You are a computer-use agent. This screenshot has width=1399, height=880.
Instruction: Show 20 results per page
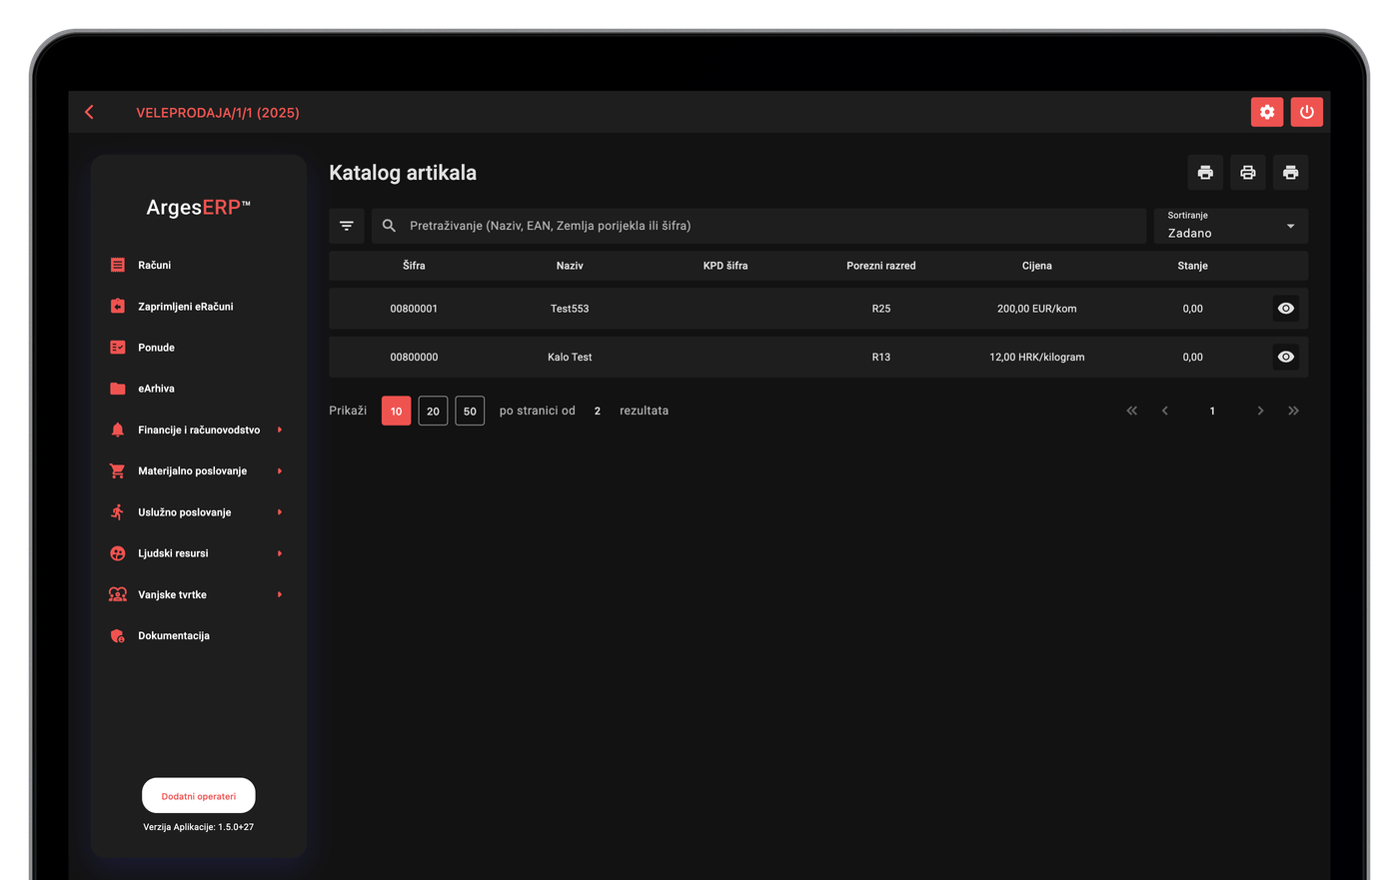pos(433,411)
